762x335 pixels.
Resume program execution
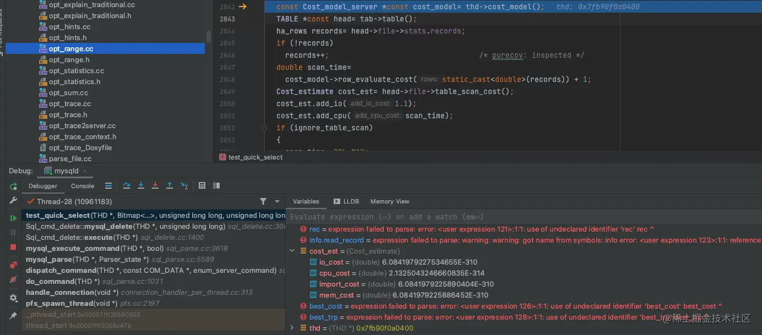13,218
